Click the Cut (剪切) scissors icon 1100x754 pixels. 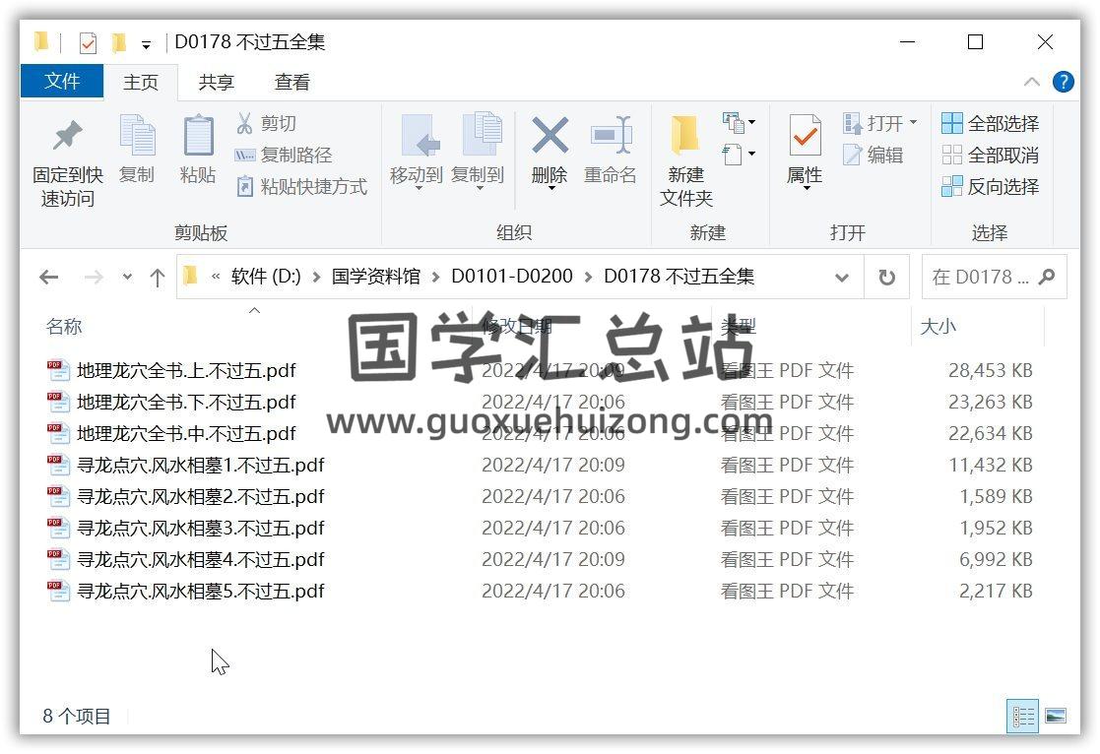point(244,123)
